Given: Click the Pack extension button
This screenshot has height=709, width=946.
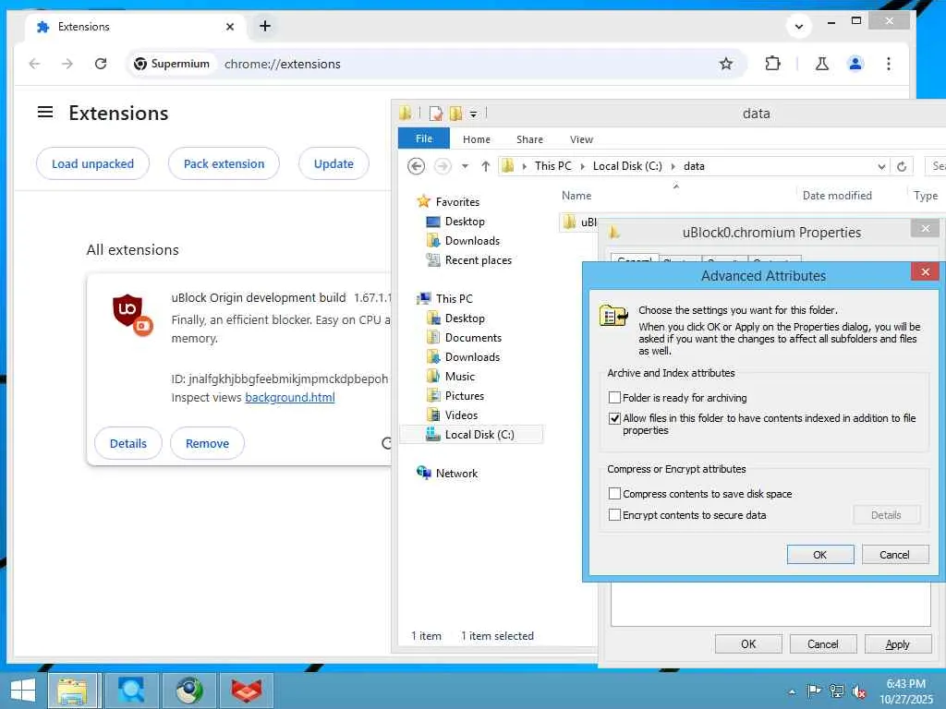Looking at the screenshot, I should coord(224,164).
